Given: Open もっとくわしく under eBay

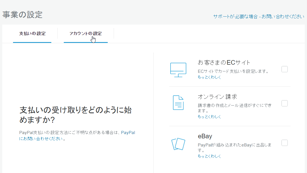Looking at the screenshot, I should point(209,156).
